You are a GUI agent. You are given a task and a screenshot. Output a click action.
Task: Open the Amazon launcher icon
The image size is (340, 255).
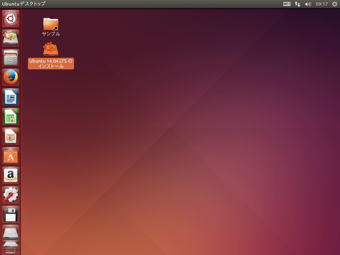[11, 175]
